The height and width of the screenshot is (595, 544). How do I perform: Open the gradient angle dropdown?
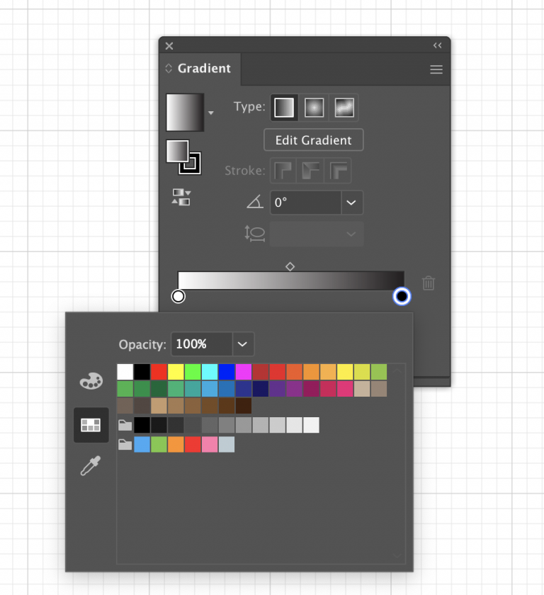pos(351,203)
